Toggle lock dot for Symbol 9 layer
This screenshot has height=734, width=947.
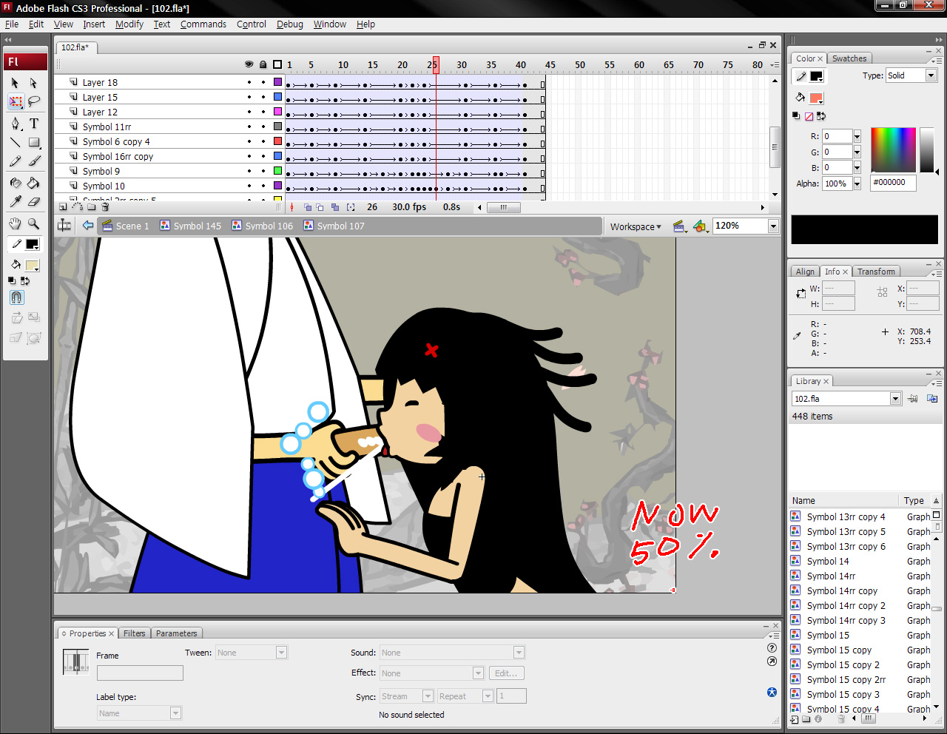pos(263,171)
